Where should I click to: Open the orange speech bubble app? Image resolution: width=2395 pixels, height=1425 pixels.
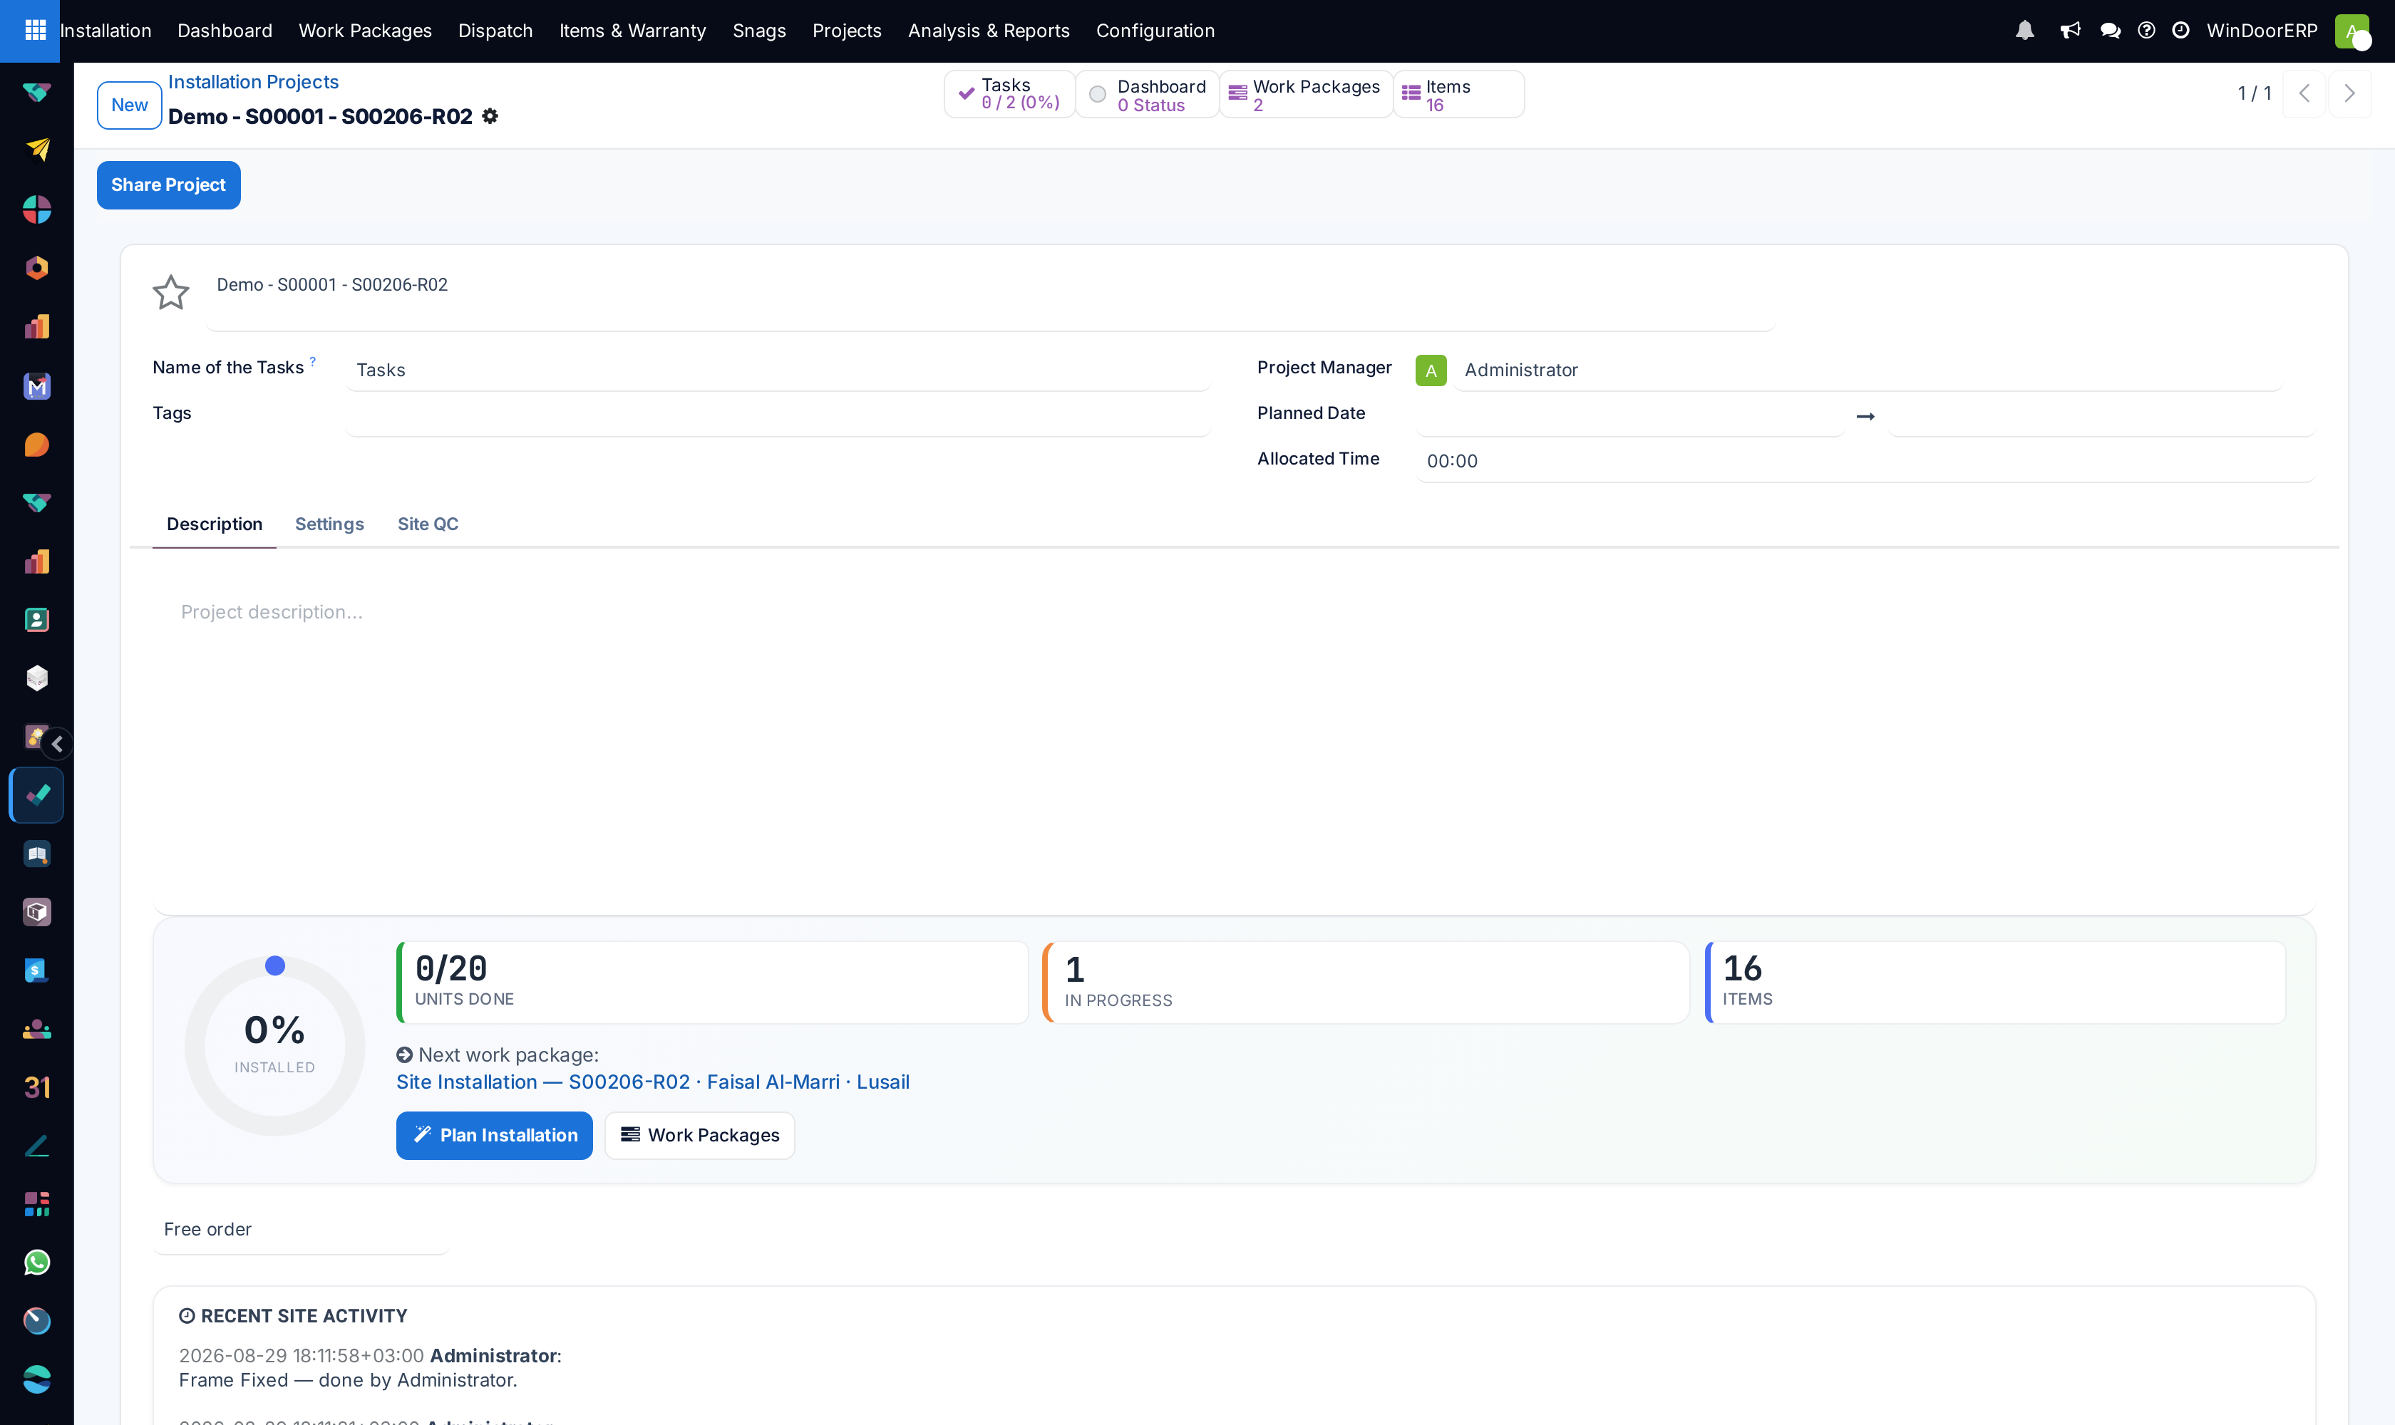click(x=38, y=444)
